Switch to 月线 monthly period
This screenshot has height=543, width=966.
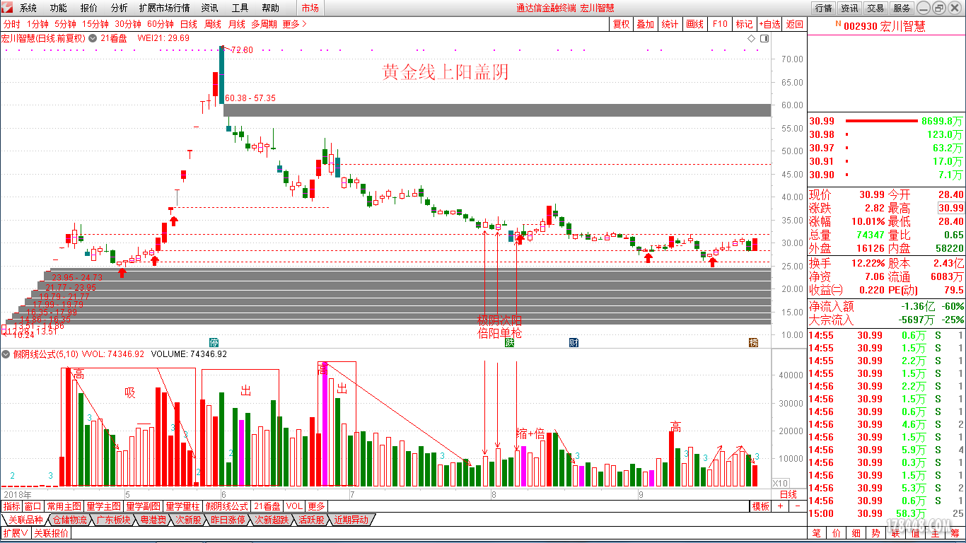236,24
